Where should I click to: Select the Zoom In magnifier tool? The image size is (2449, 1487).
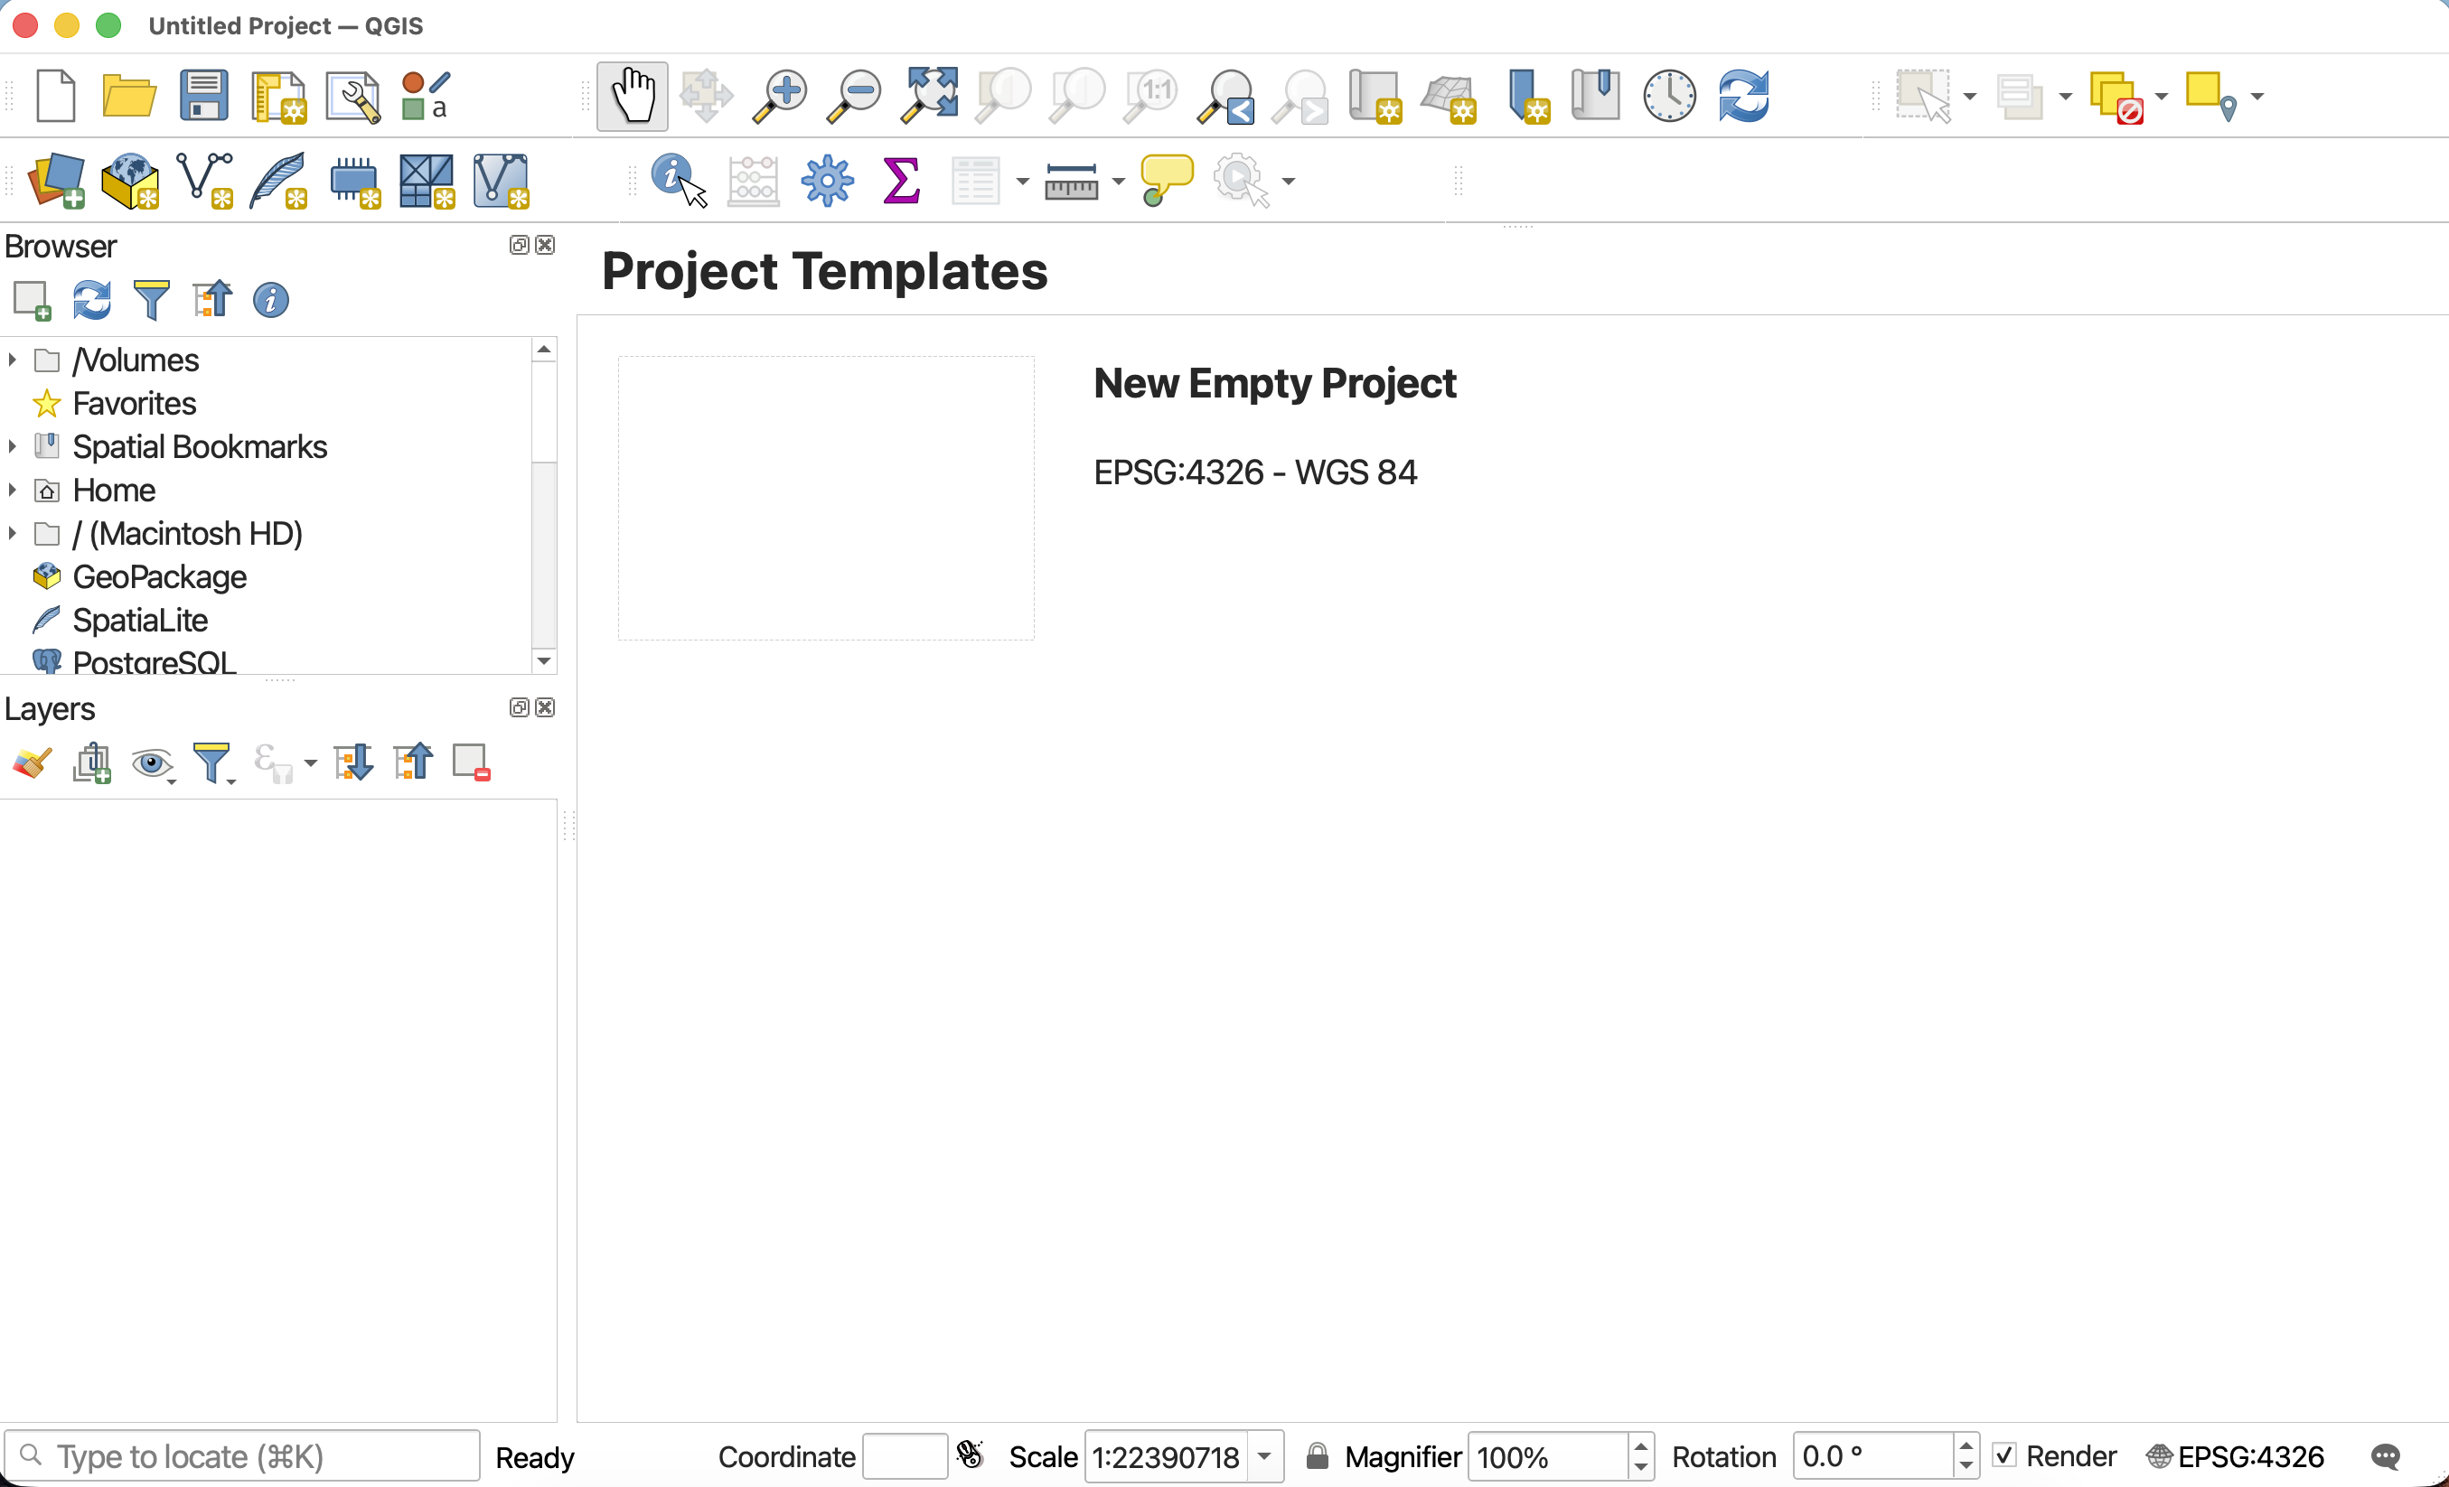pyautogui.click(x=780, y=97)
